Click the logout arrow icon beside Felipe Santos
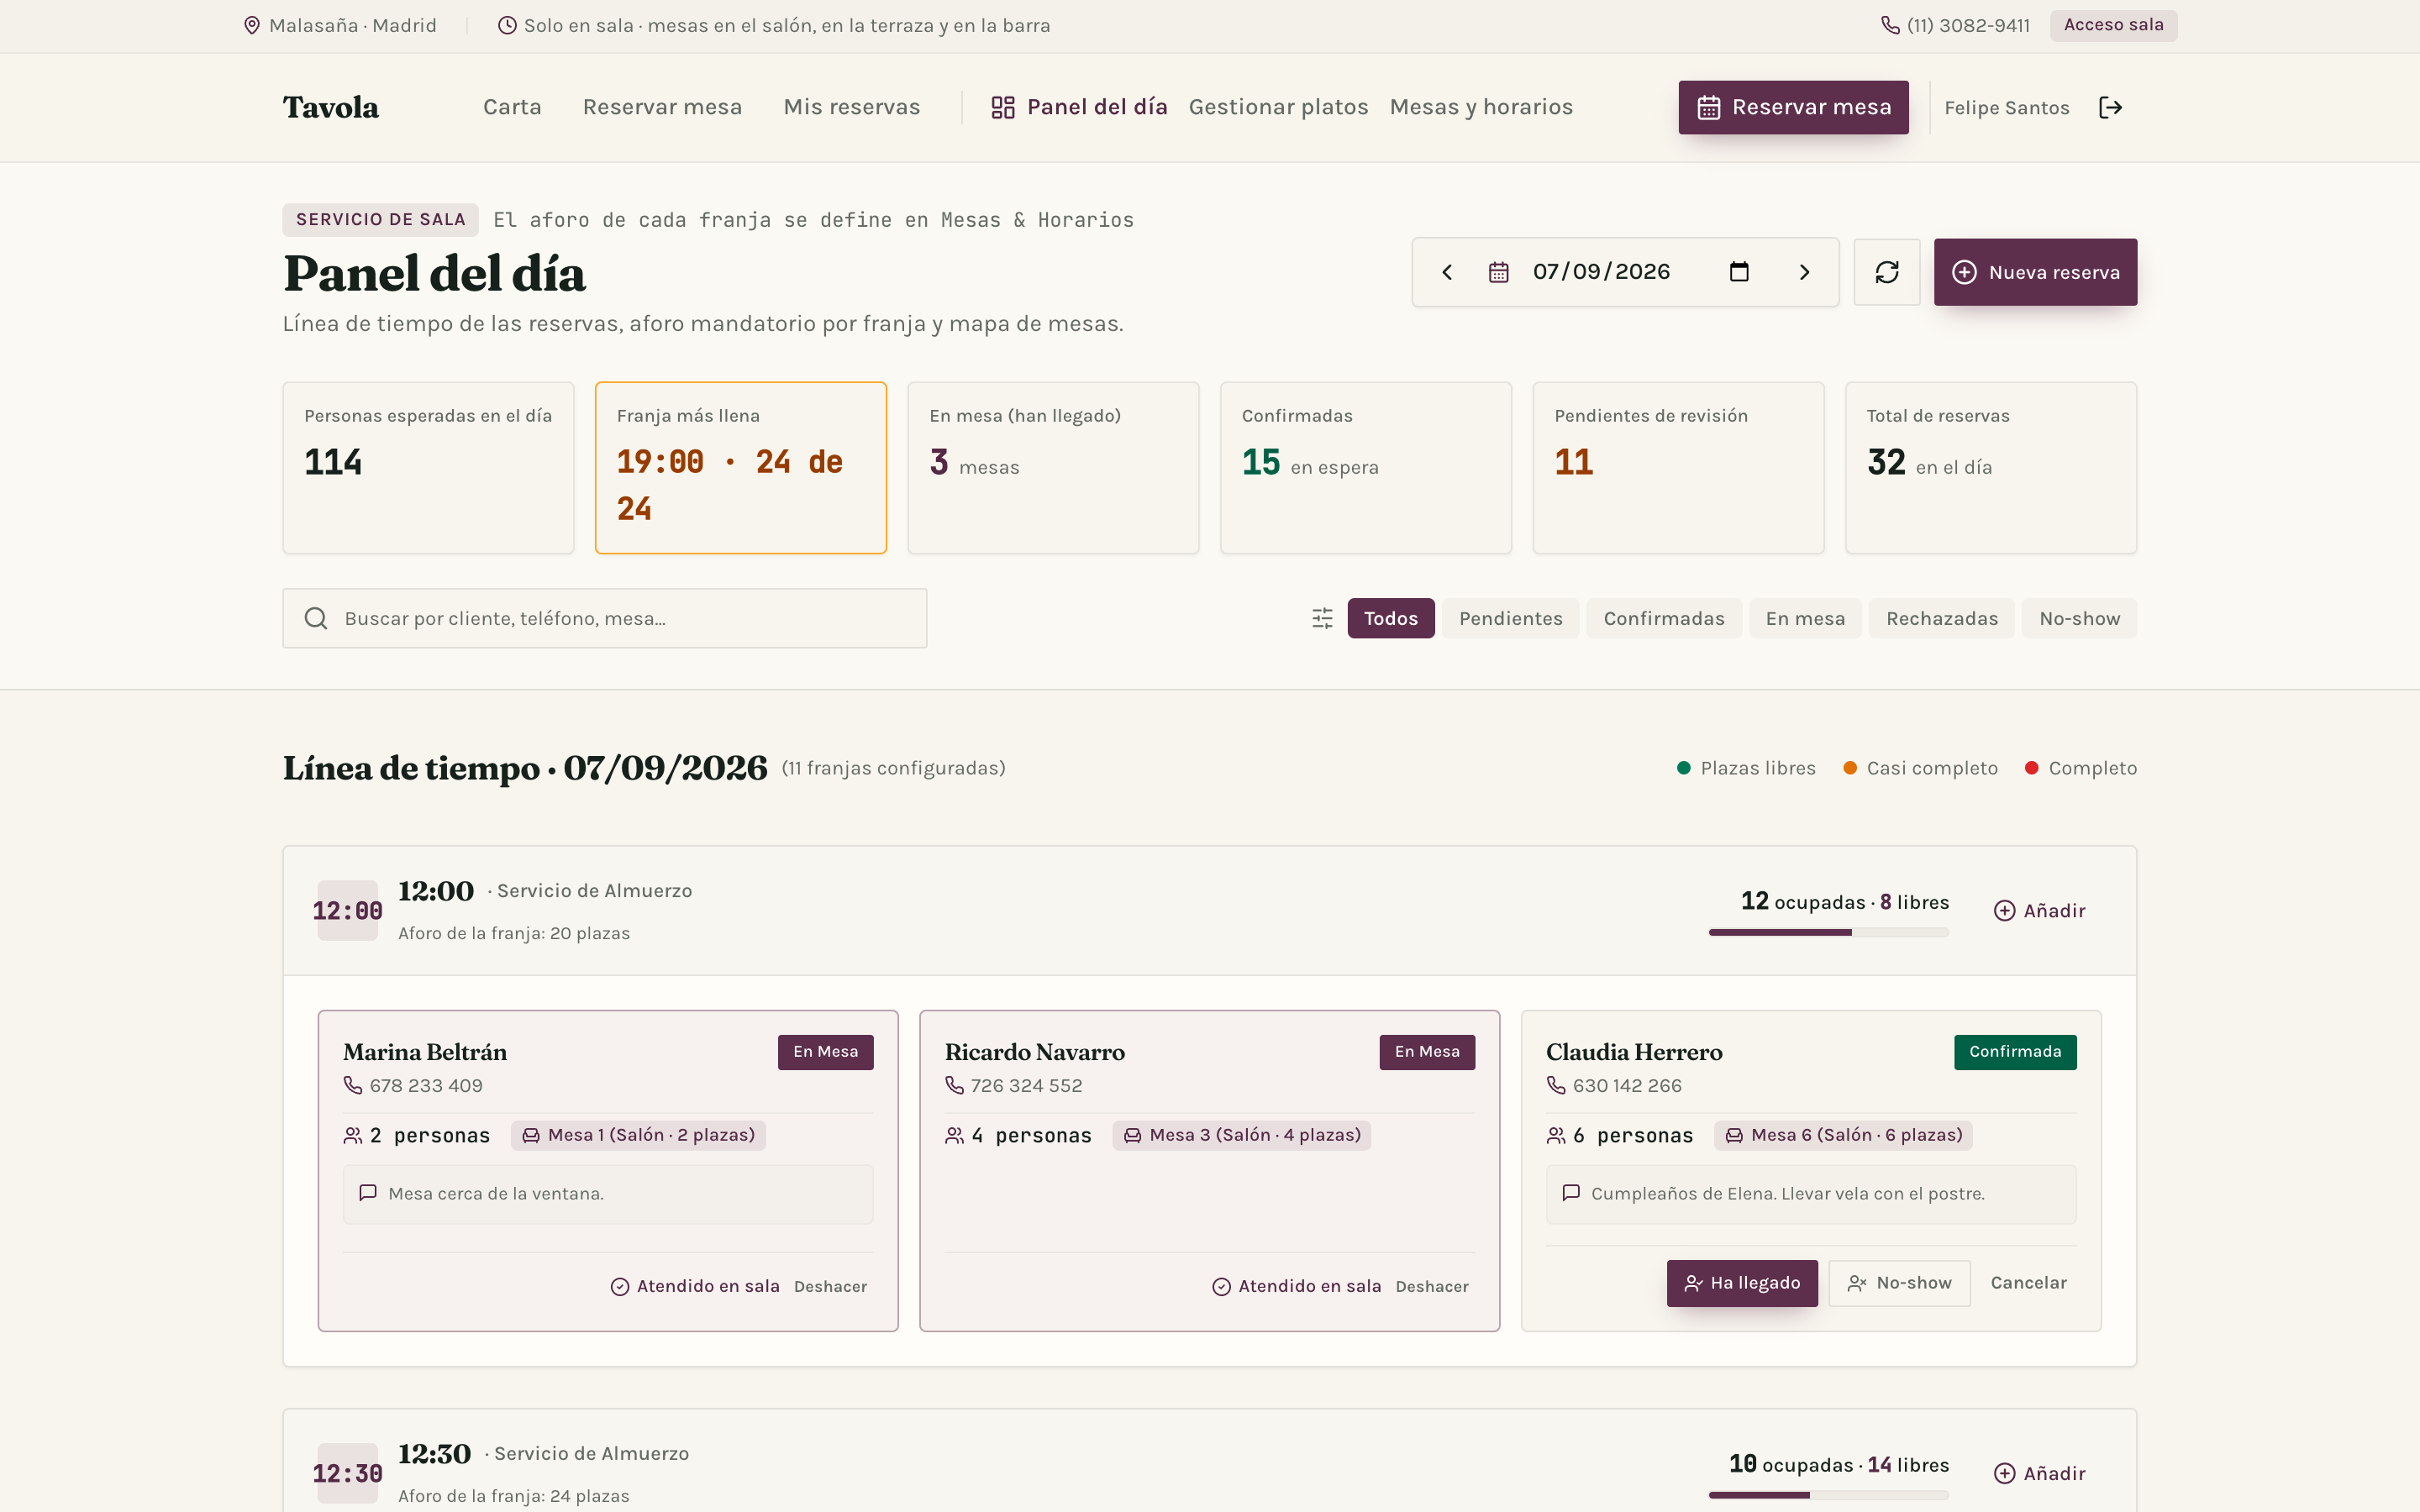The height and width of the screenshot is (1512, 2420). (x=2110, y=107)
